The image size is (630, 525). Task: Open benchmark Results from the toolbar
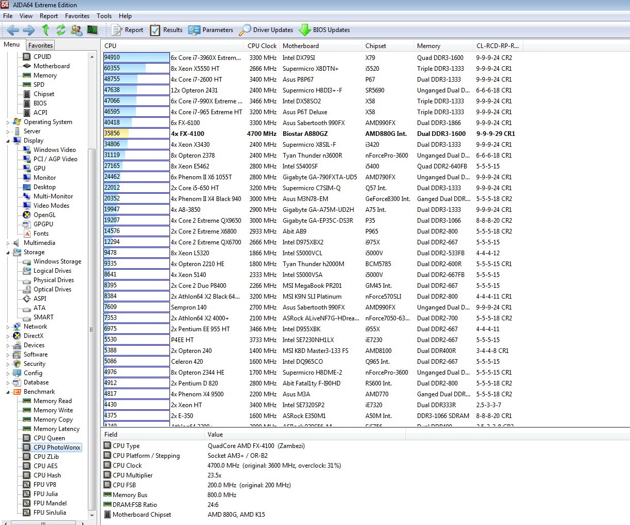166,30
